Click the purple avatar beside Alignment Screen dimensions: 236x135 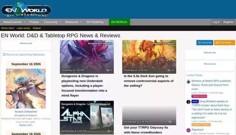[x=188, y=130]
